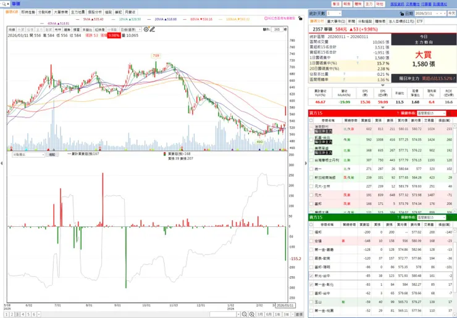Click the help question mark in 賣方15 header
This screenshot has height=318, width=457.
point(398,218)
